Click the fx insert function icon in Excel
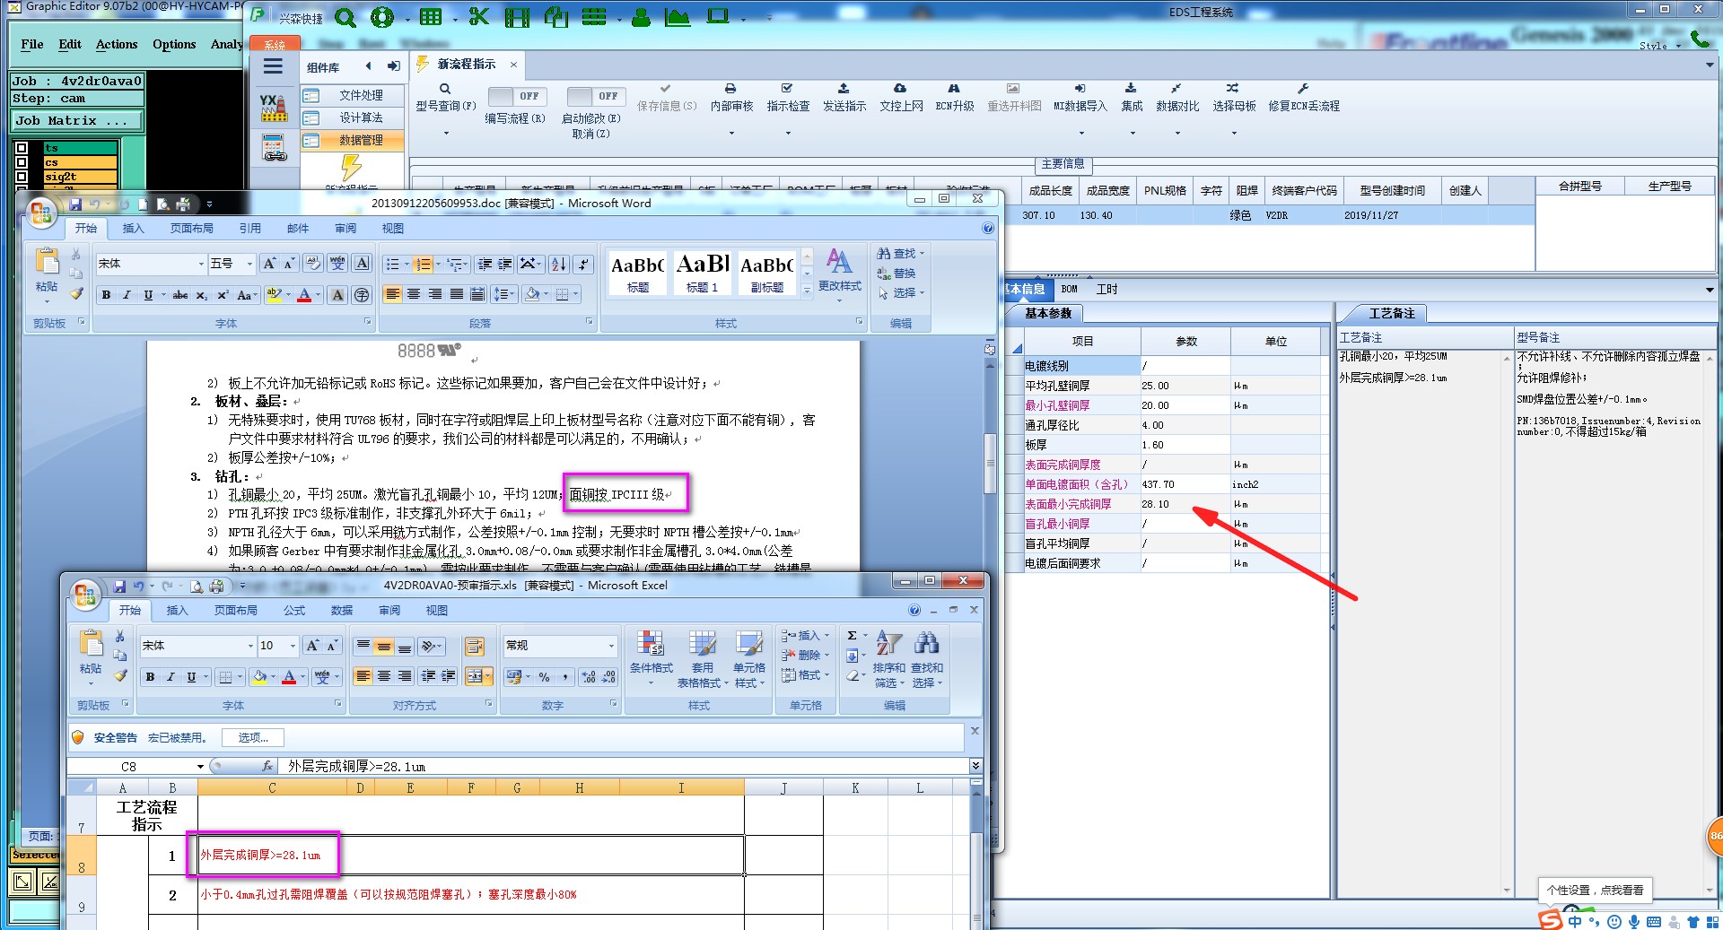Viewport: 1723px width, 930px height. point(267,767)
